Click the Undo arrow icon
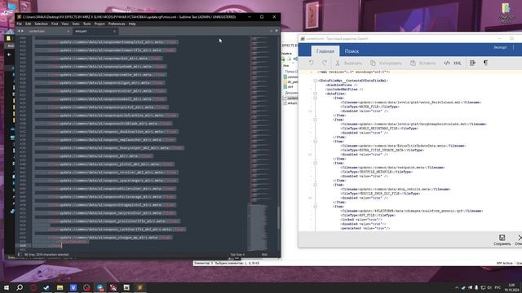The width and height of the screenshot is (522, 293). [311, 63]
